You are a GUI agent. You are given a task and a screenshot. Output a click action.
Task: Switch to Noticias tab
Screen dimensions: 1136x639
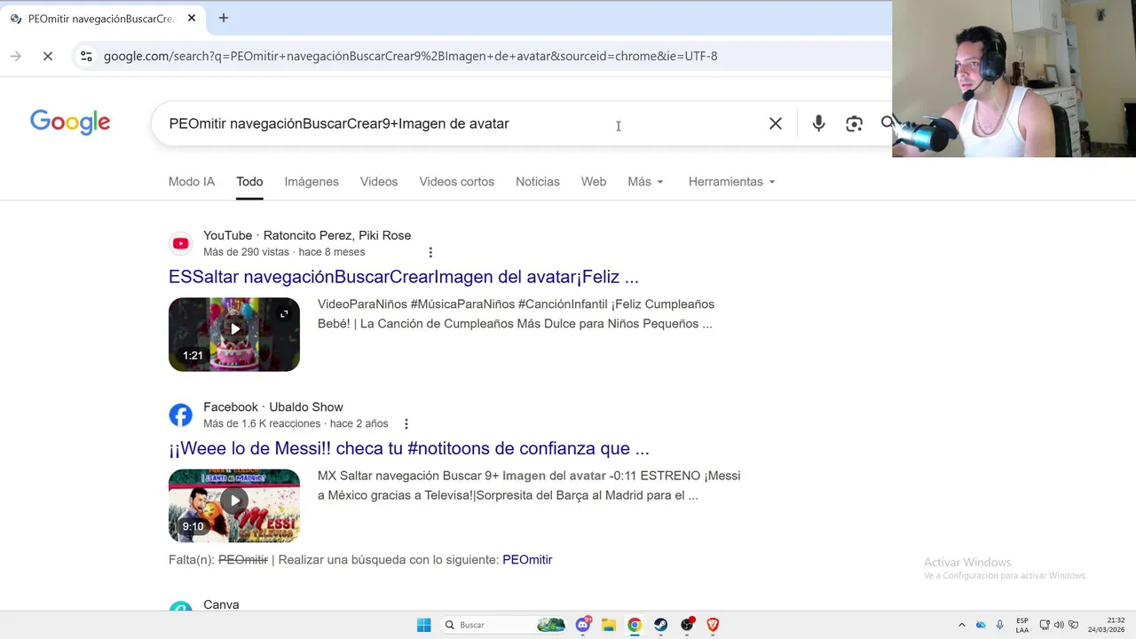(538, 181)
